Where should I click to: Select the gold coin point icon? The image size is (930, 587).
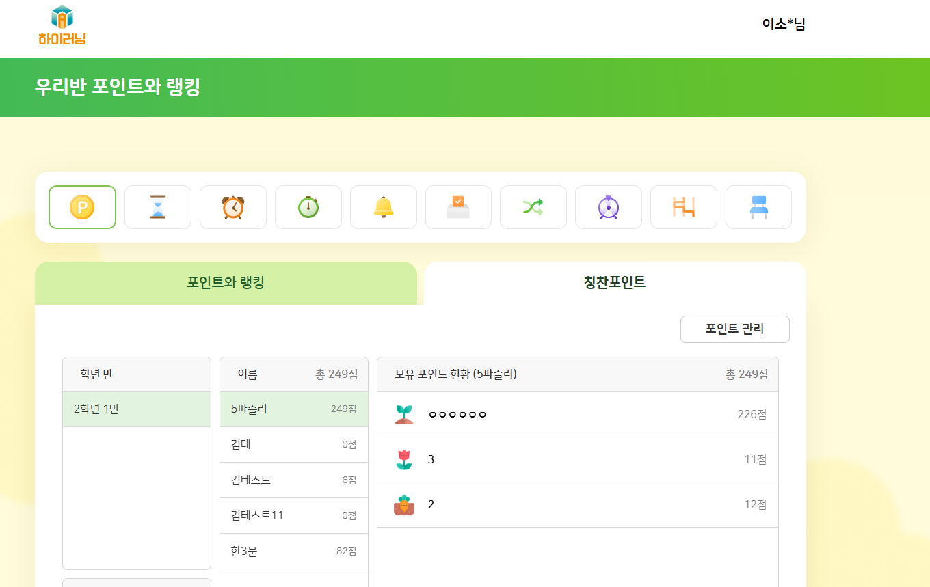(82, 207)
